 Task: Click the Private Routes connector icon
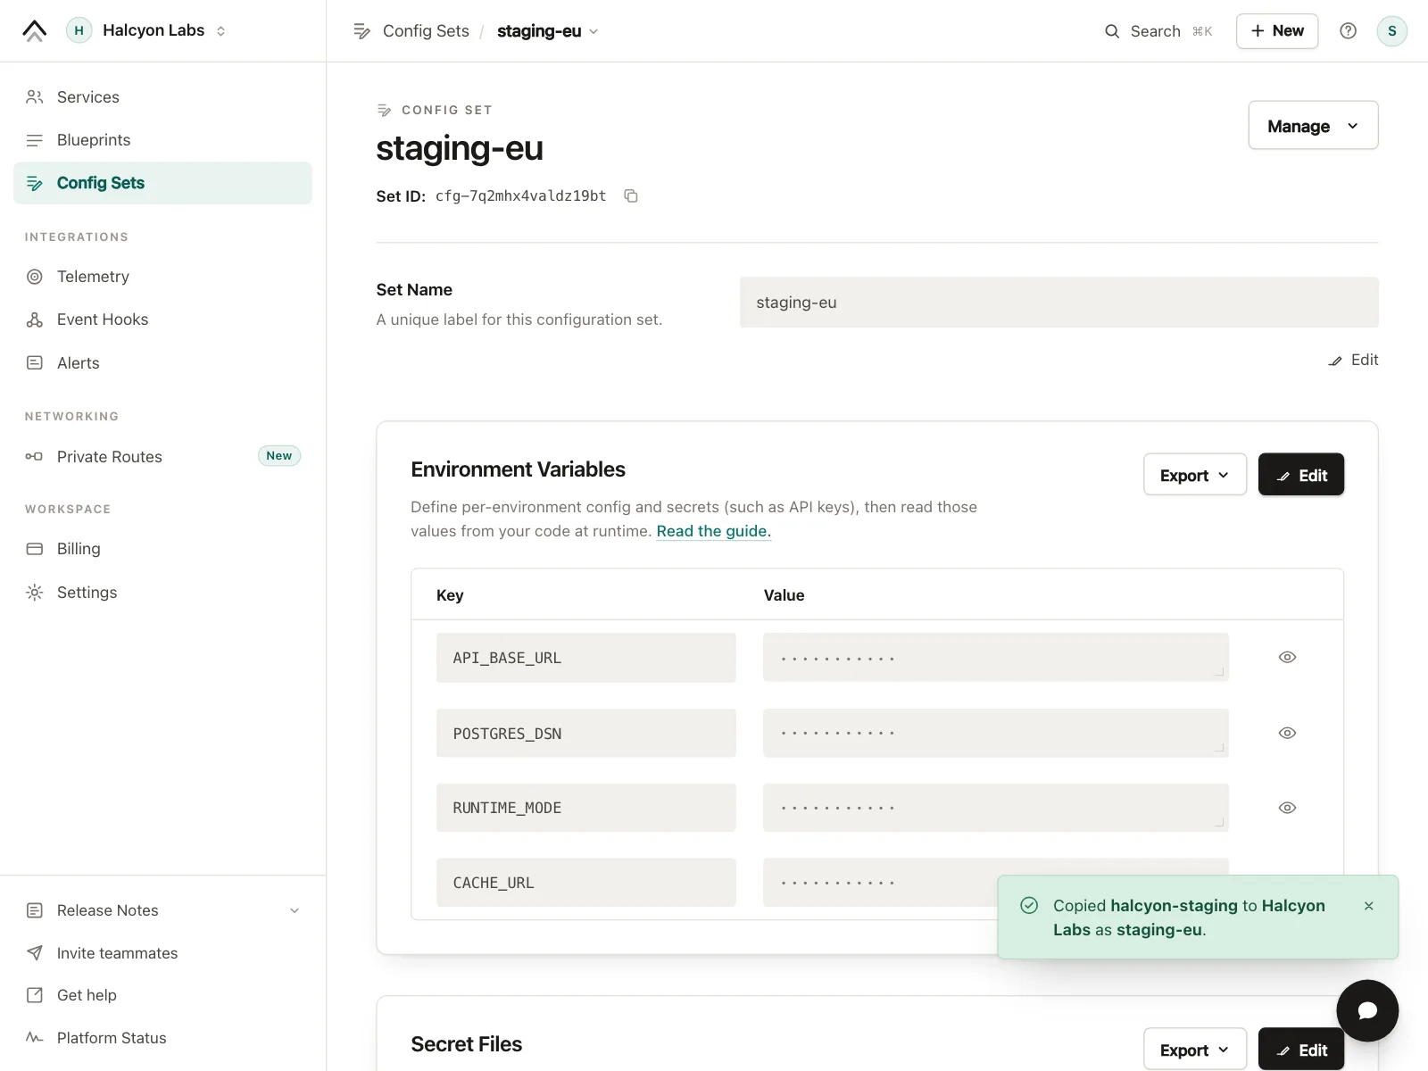click(x=35, y=457)
